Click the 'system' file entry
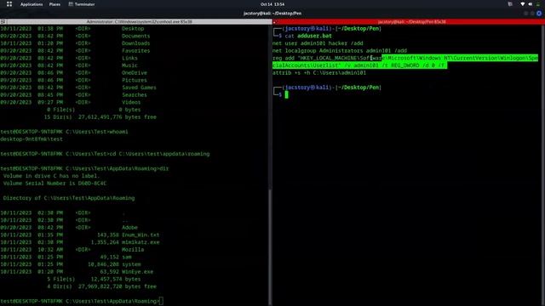Image resolution: width=545 pixels, height=306 pixels. point(131,264)
